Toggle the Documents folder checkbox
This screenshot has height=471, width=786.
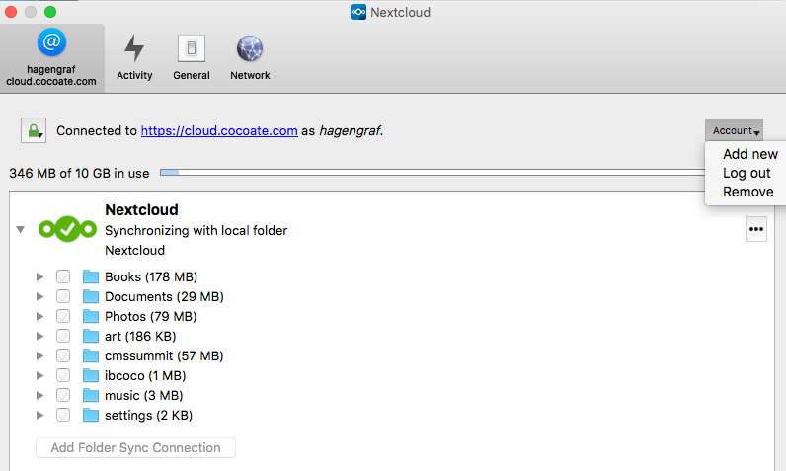[x=63, y=296]
